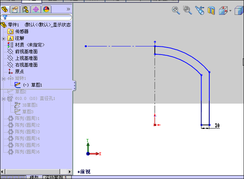Click the Zoom to Fit icon
This screenshot has width=244, height=179.
(176, 10)
